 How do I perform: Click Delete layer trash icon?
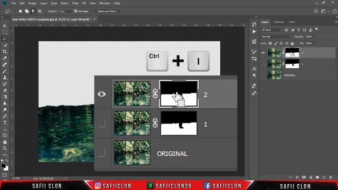pos(331,177)
